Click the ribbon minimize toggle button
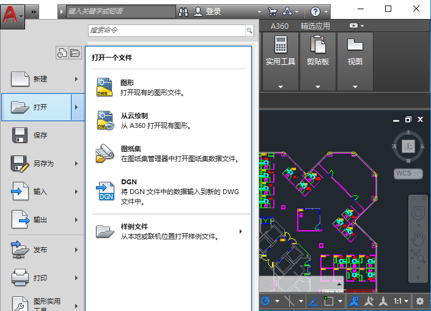Image resolution: width=431 pixels, height=311 pixels. tap(353, 26)
